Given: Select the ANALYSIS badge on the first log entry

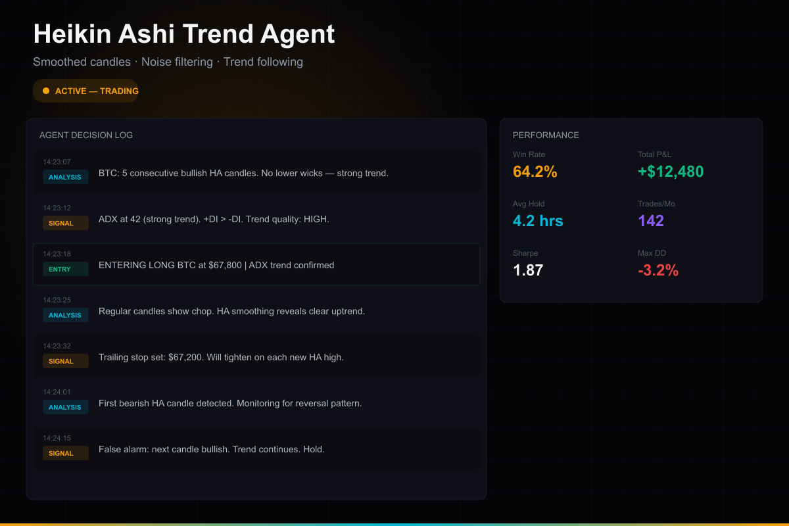Looking at the screenshot, I should [x=65, y=177].
